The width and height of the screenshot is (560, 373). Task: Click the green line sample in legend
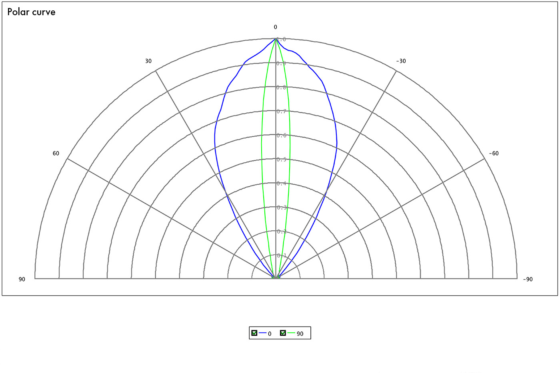click(x=291, y=333)
